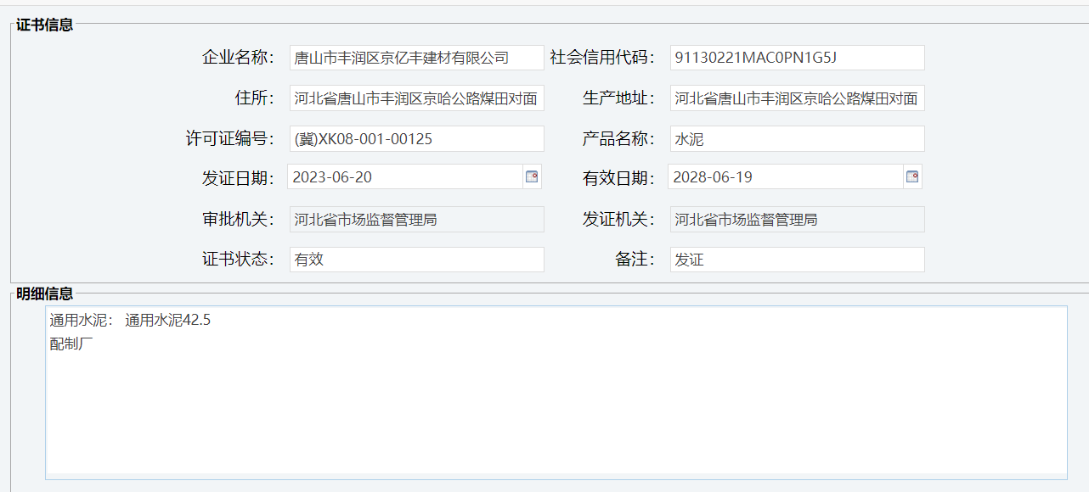
Task: Click the 发证日期 date field 2023-06-20
Action: click(x=404, y=177)
